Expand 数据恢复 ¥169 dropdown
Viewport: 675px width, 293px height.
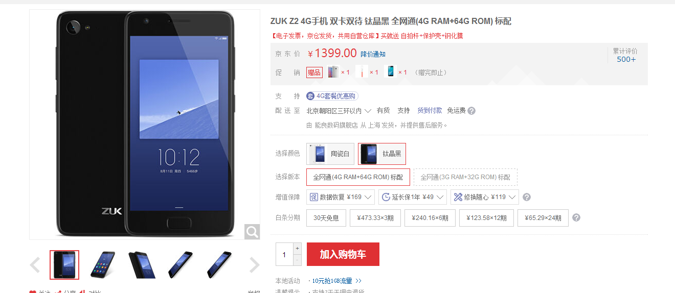coord(341,197)
